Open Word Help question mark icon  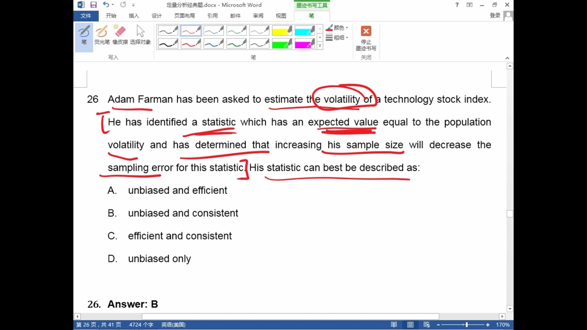pos(457,5)
